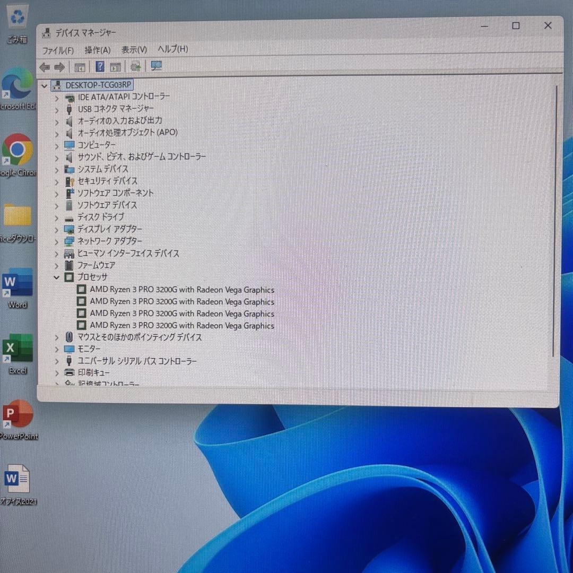Collapse the プロセッサ category

[57, 277]
